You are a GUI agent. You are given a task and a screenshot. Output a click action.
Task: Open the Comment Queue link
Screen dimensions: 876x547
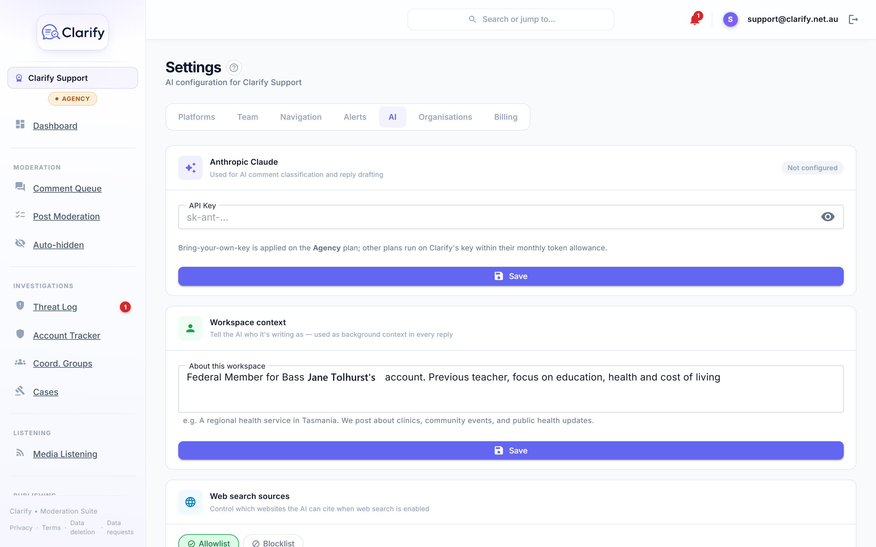point(67,188)
